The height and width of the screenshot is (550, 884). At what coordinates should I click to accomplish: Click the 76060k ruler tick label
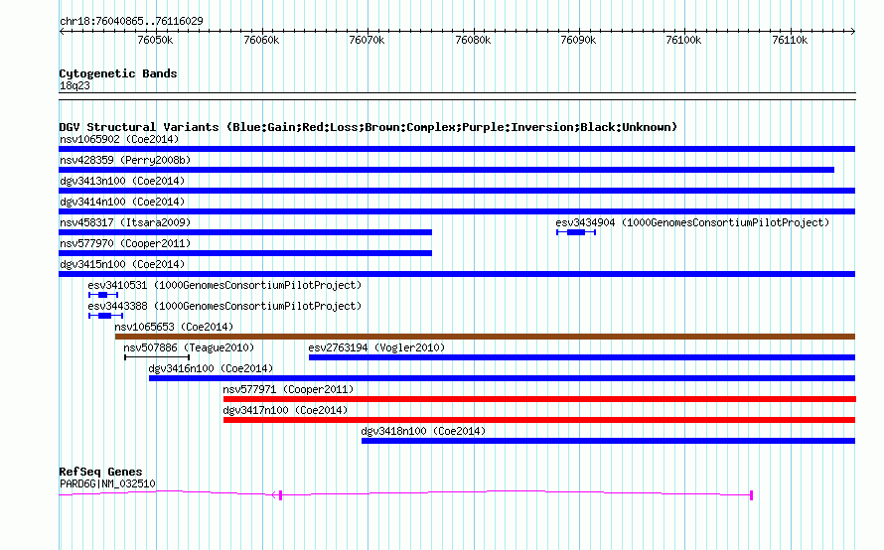point(261,40)
